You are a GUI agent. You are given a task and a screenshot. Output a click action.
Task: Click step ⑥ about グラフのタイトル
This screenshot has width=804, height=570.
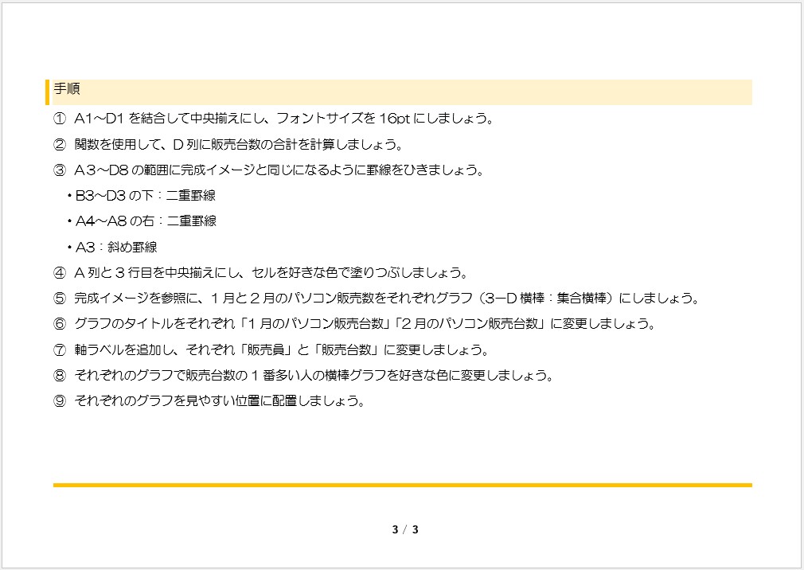(x=355, y=323)
